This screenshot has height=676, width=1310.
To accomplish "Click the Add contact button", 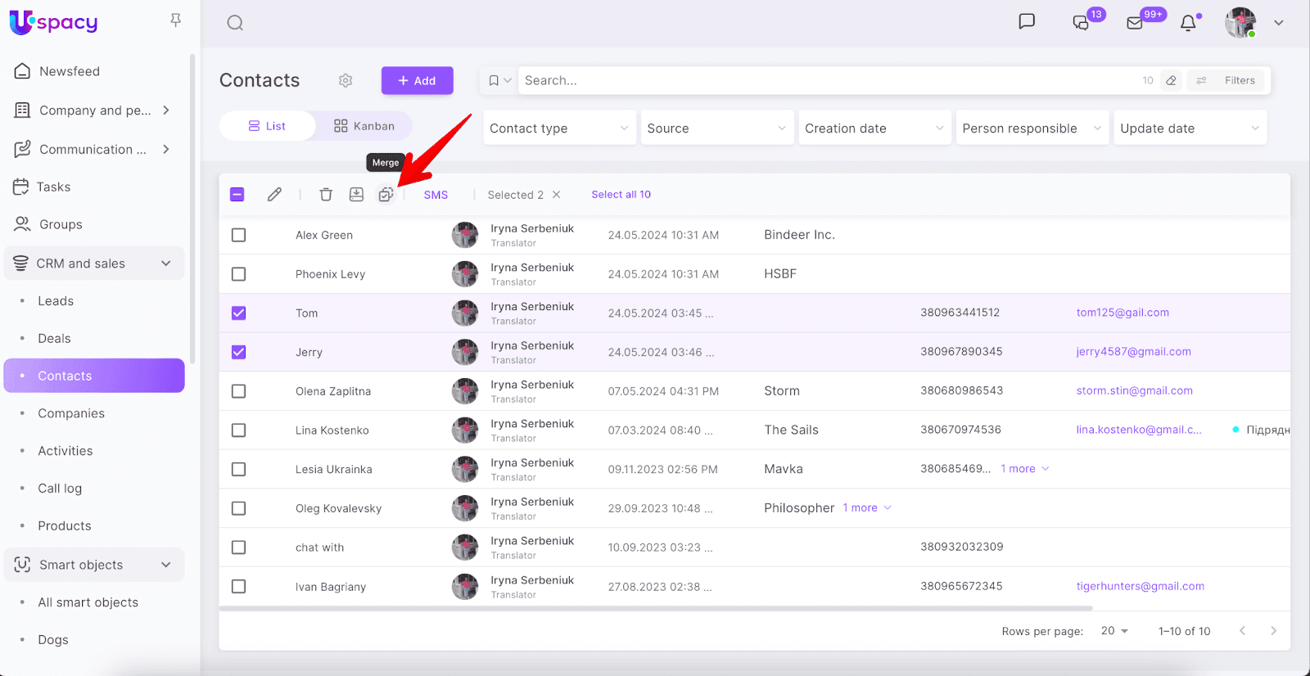I will coord(417,80).
